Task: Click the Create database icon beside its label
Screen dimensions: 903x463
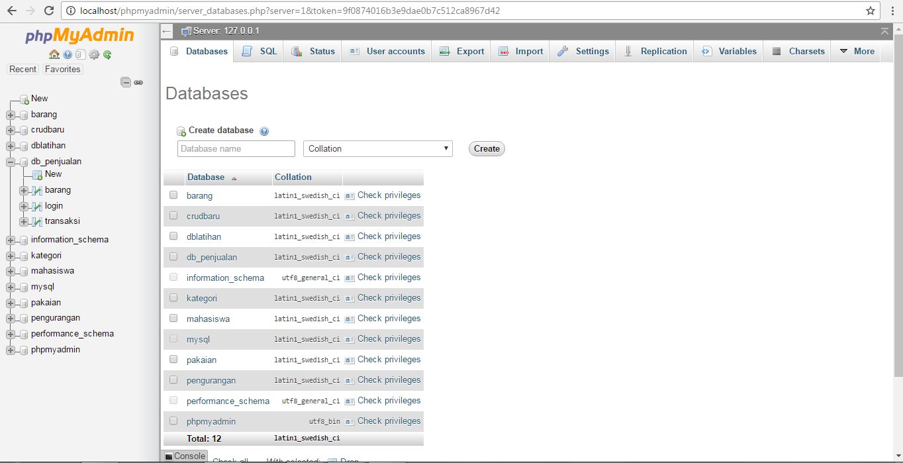Action: tap(181, 131)
